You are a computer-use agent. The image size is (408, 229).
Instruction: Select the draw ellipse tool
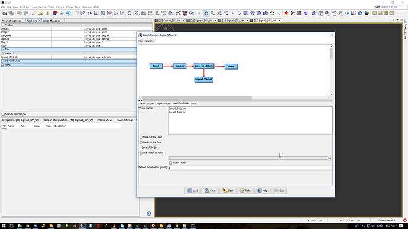tap(258, 13)
